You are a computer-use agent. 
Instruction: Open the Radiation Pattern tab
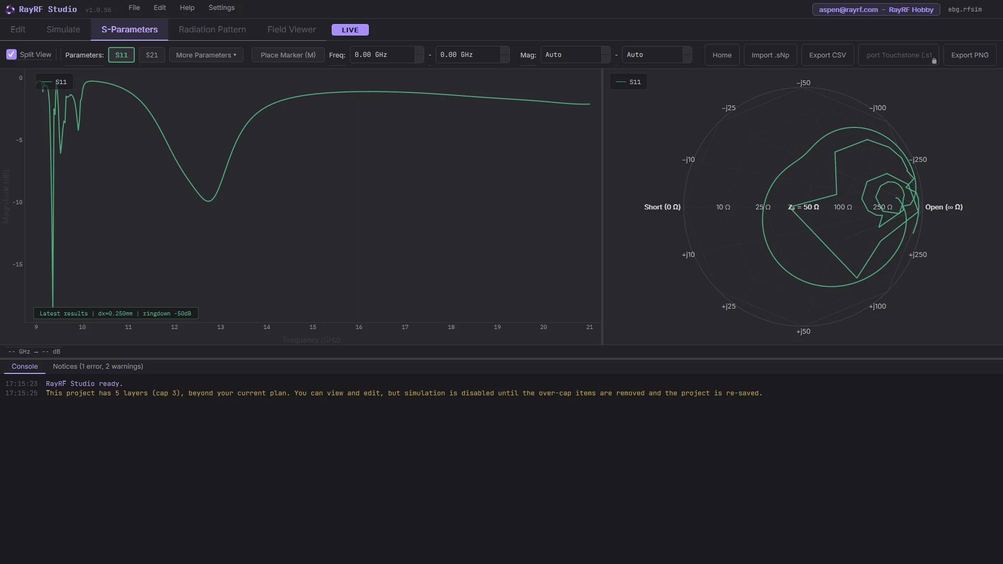coord(212,30)
